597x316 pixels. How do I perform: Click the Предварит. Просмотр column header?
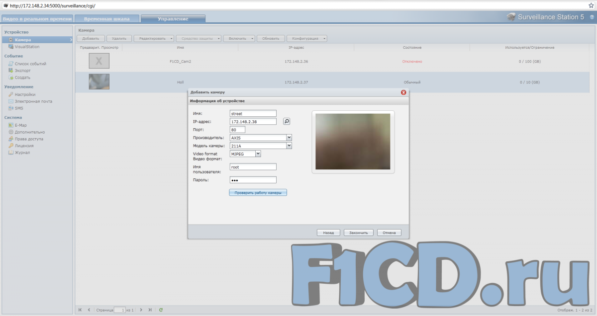(x=99, y=47)
